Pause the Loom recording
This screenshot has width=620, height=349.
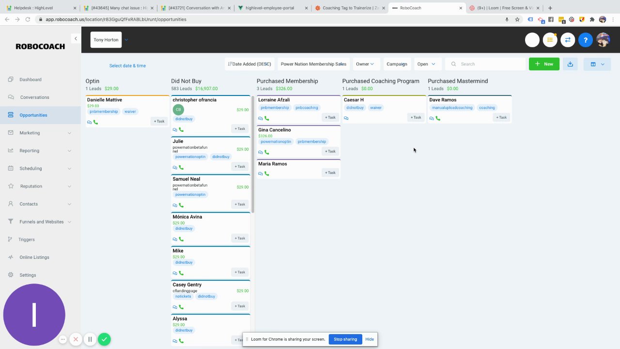pos(90,339)
